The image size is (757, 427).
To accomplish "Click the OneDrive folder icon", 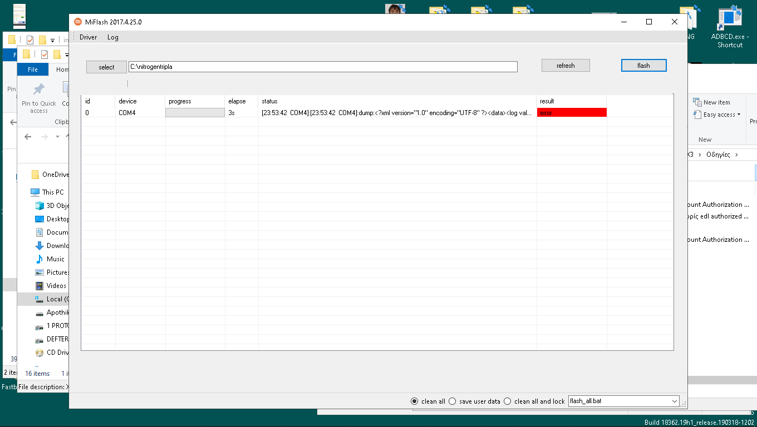I will click(x=35, y=175).
